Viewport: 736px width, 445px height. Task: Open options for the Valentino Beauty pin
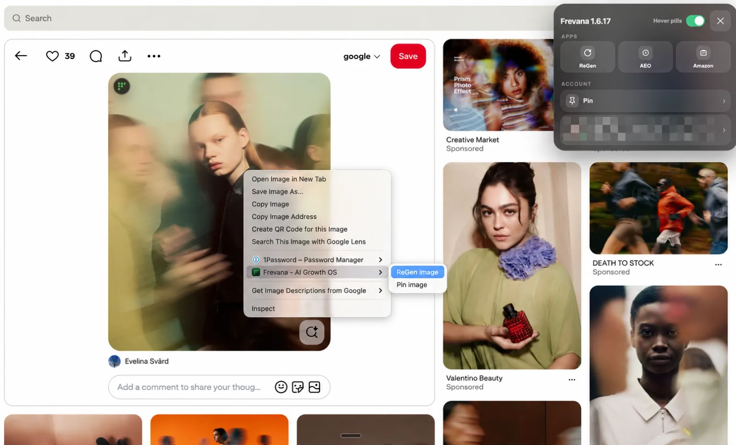572,380
